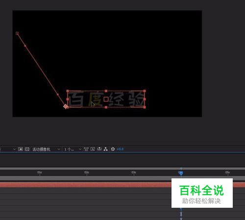Screen dimensions: 245x220
Task: Select the diamond keyframe at the motion path end
Action: pos(66,106)
